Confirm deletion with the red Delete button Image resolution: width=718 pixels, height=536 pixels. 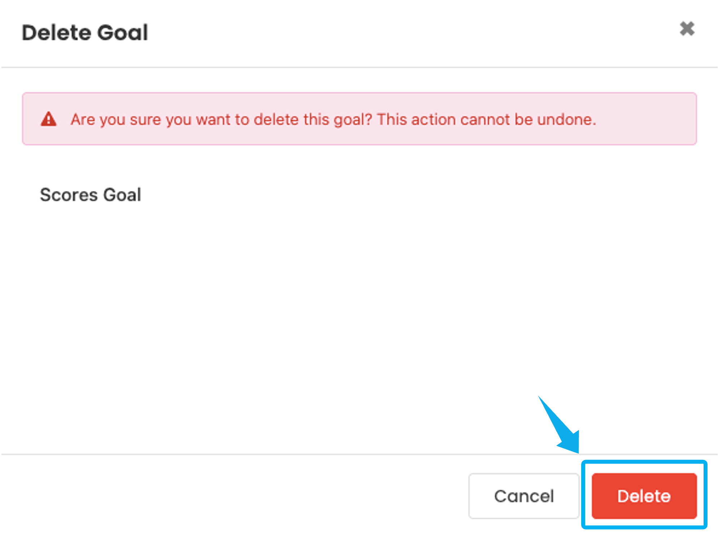(x=644, y=496)
